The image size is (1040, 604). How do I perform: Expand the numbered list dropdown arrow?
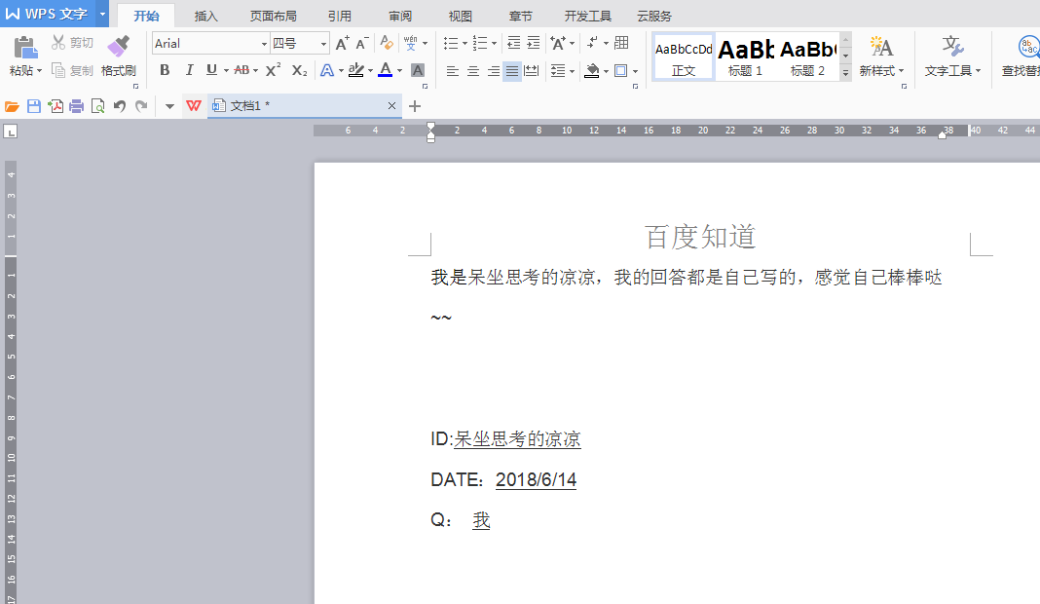tap(494, 44)
